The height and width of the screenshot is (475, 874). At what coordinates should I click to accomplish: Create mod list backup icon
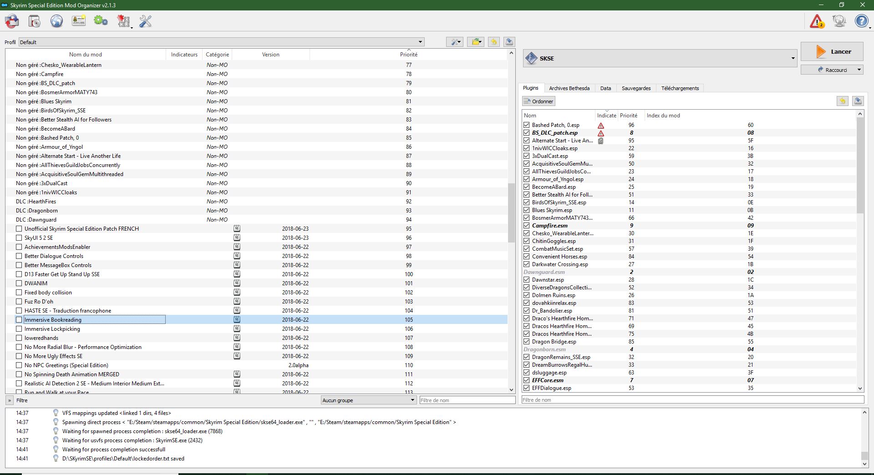[509, 42]
